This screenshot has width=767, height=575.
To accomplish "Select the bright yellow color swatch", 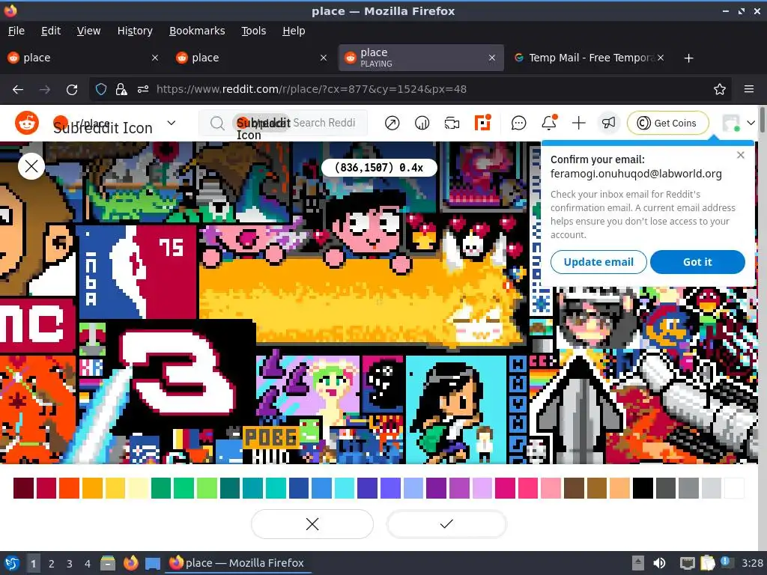I will (x=115, y=488).
